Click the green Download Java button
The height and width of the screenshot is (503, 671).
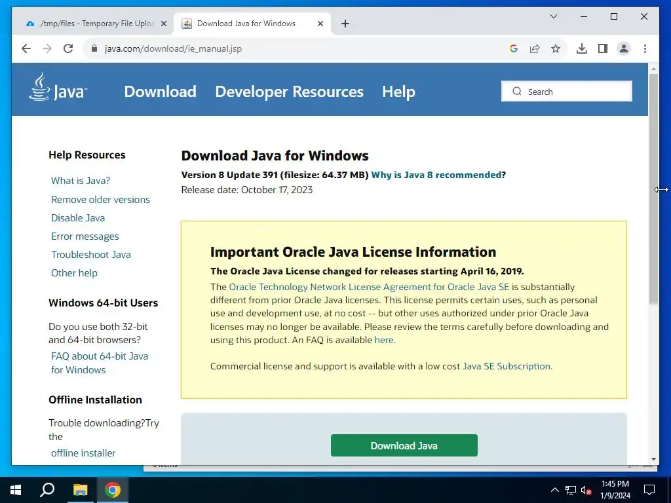[404, 445]
